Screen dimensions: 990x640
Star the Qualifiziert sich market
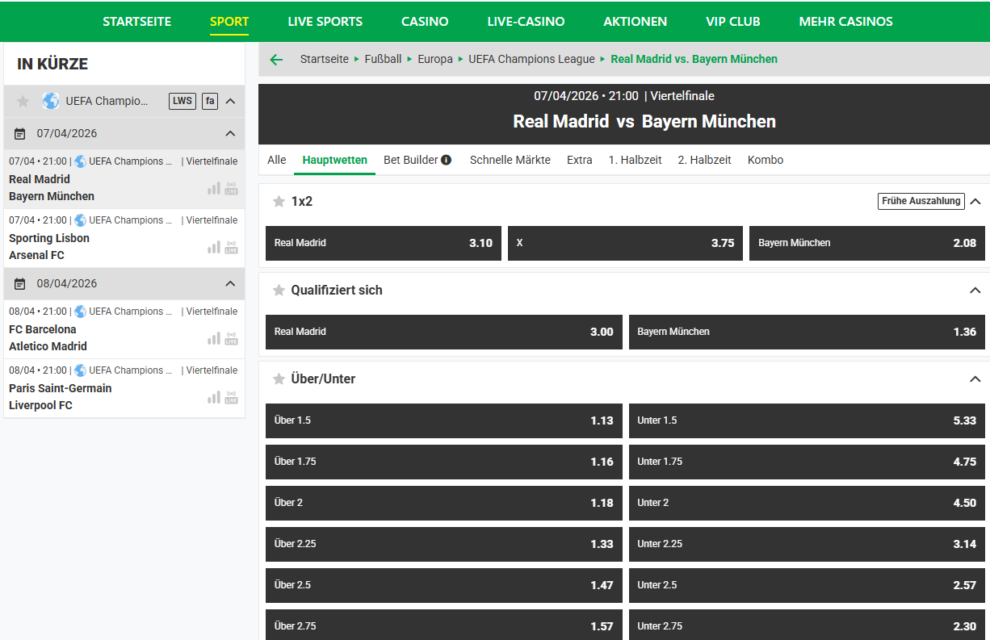(x=279, y=291)
